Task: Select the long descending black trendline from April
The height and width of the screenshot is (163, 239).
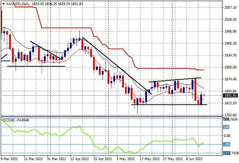Action: [117, 66]
